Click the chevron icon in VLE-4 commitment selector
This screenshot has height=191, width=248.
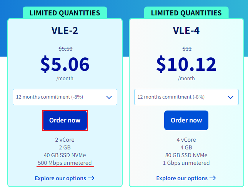230,97
